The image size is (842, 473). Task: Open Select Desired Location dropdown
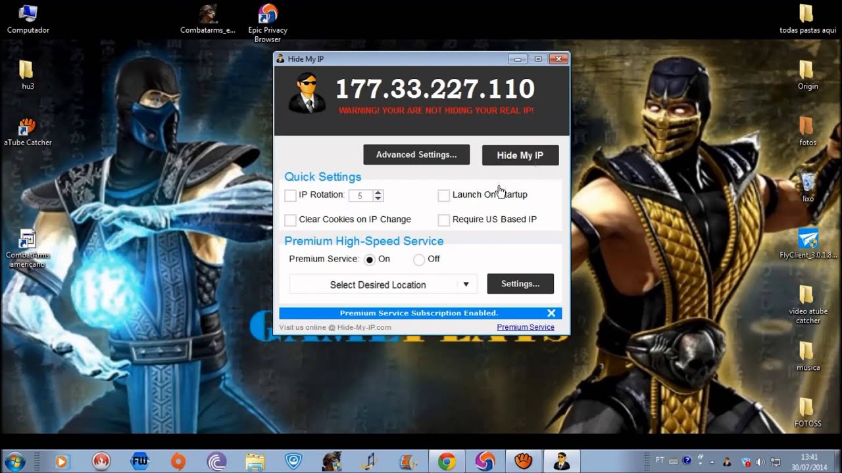[x=383, y=284]
